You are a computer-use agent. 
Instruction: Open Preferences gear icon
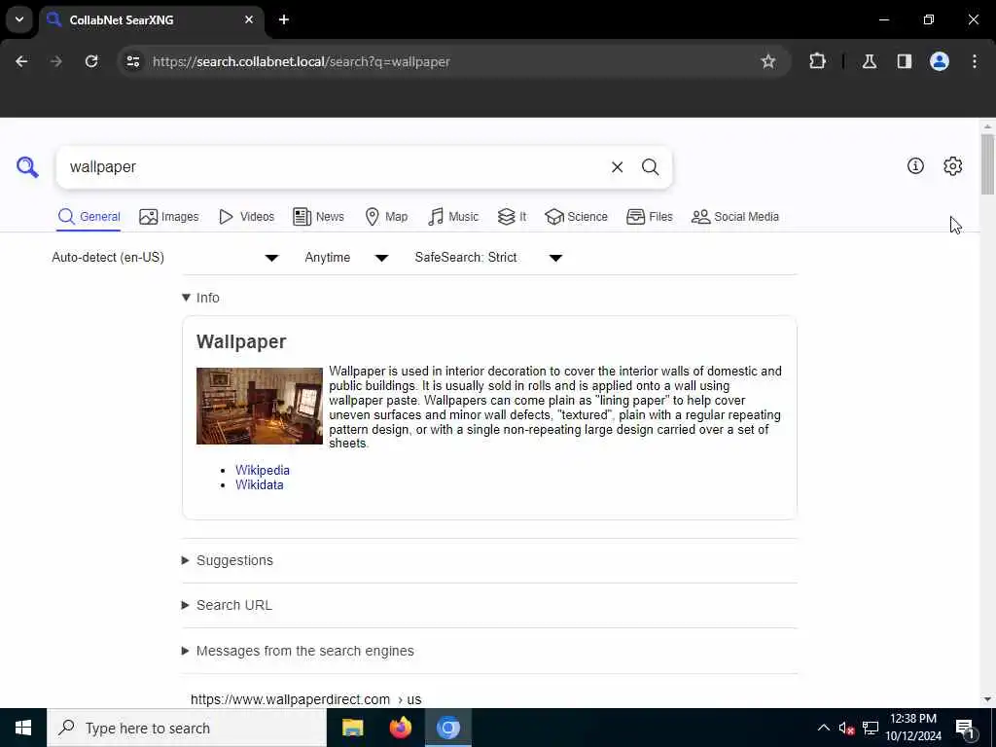952,165
